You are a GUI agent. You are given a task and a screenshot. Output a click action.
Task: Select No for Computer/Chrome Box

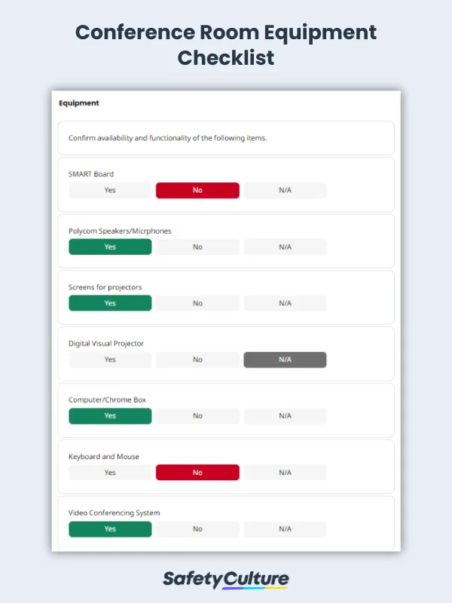coord(197,415)
